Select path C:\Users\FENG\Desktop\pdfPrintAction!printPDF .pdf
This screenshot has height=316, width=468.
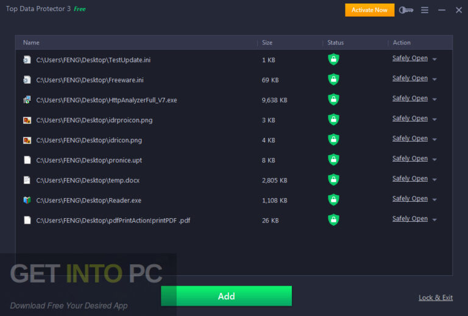point(113,221)
